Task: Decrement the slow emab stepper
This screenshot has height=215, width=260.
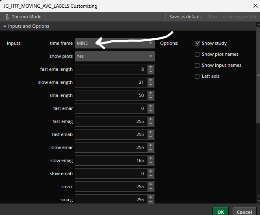Action: 151,176
